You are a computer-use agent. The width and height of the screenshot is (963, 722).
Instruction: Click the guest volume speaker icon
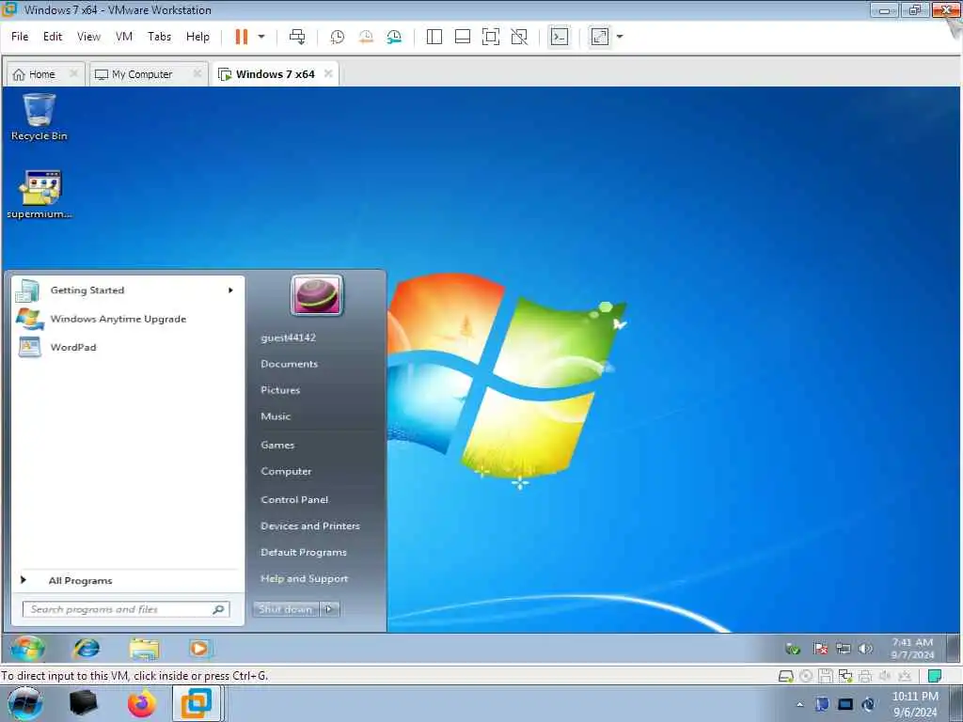point(865,649)
